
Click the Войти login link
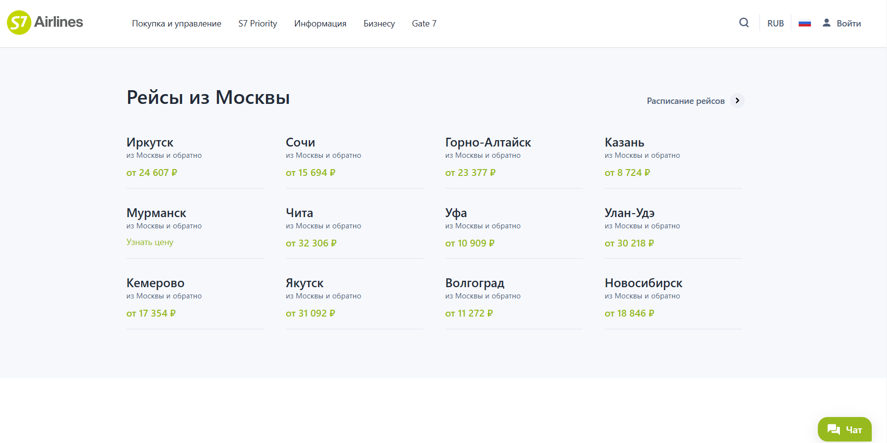point(848,24)
